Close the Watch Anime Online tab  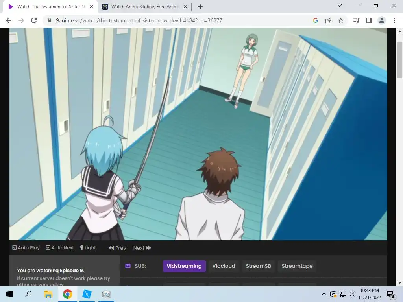185,7
